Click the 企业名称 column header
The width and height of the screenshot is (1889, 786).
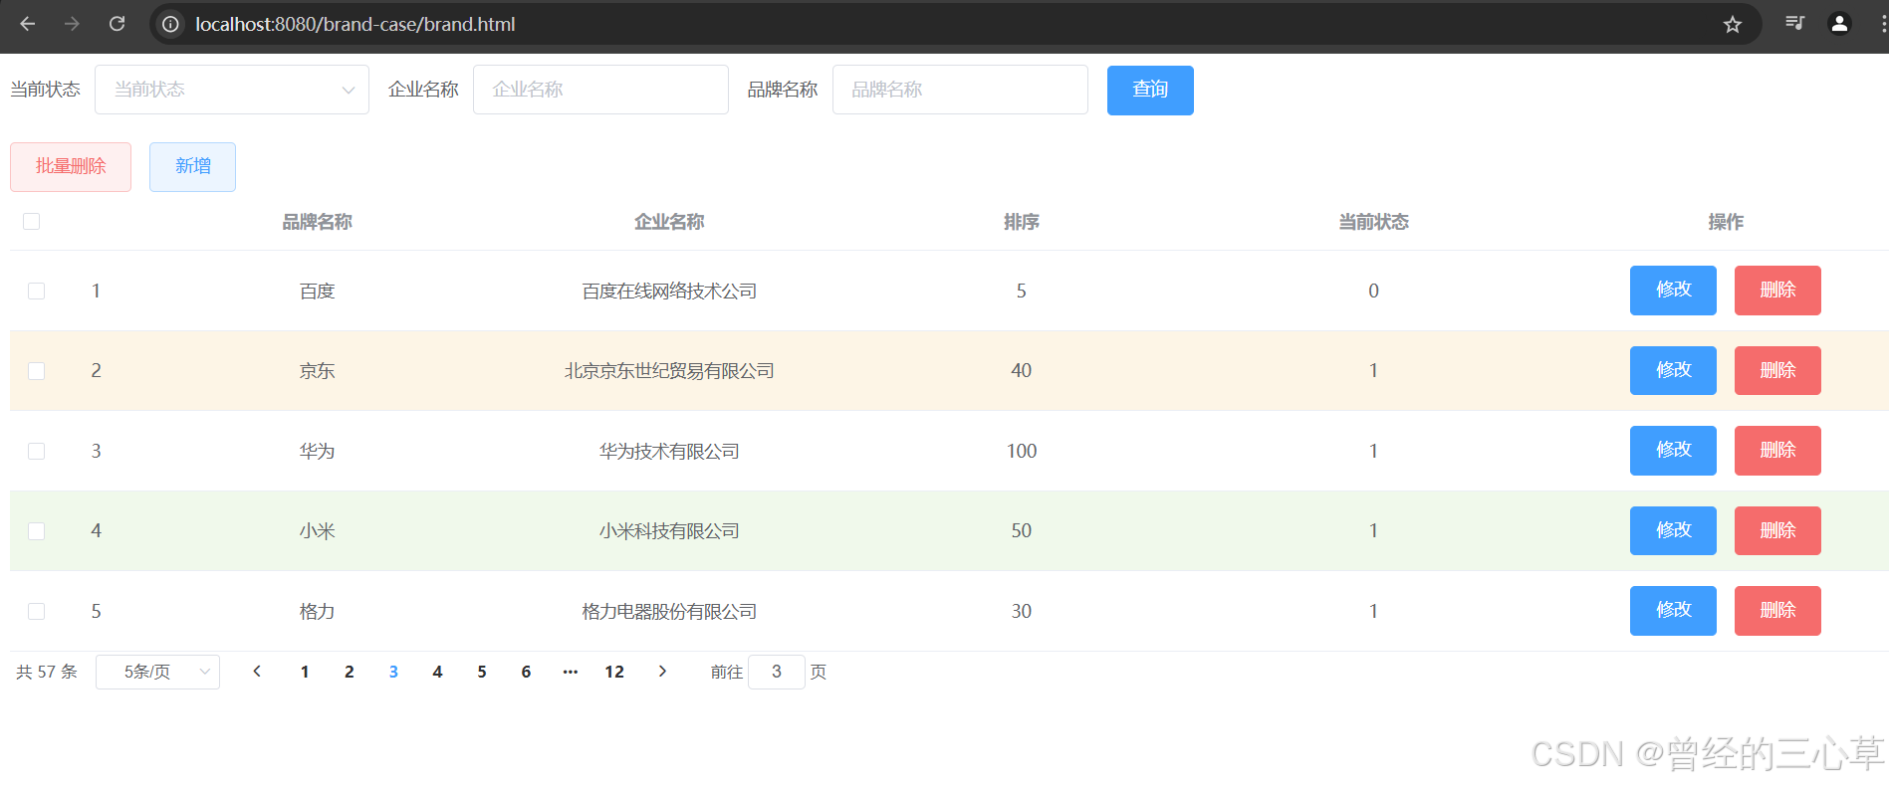[669, 222]
